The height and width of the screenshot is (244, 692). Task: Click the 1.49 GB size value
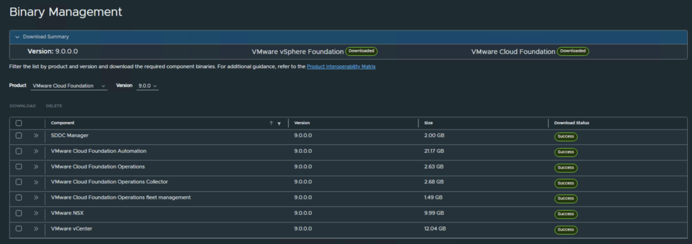[433, 197]
